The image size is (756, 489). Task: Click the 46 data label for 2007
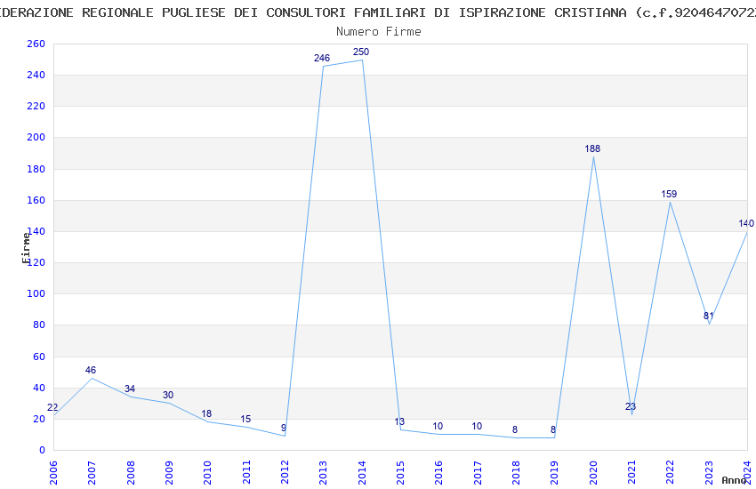pyautogui.click(x=91, y=370)
